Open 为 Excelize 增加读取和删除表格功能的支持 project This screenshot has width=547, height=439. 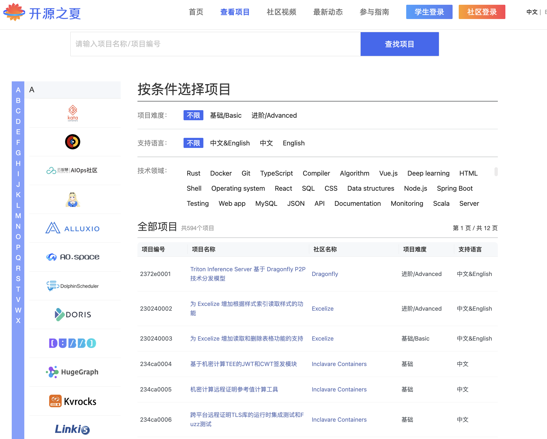click(x=247, y=338)
